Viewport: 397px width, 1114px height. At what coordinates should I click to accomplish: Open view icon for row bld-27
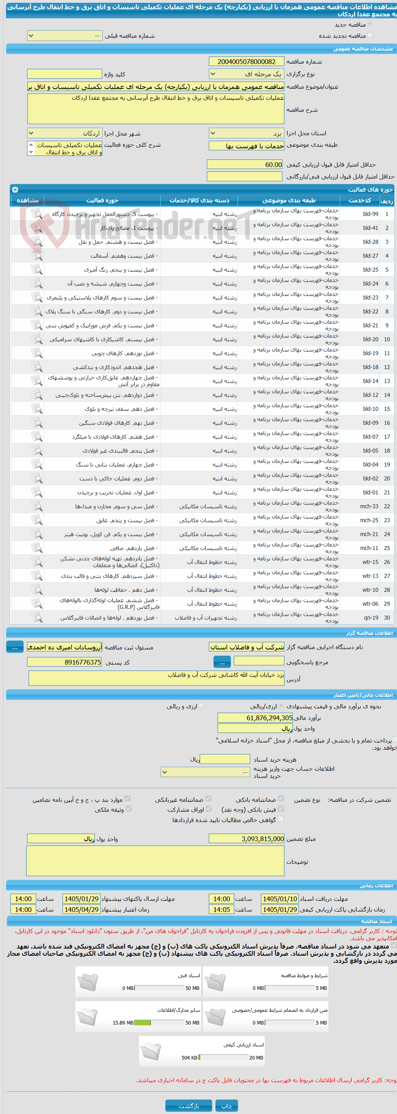(x=37, y=256)
